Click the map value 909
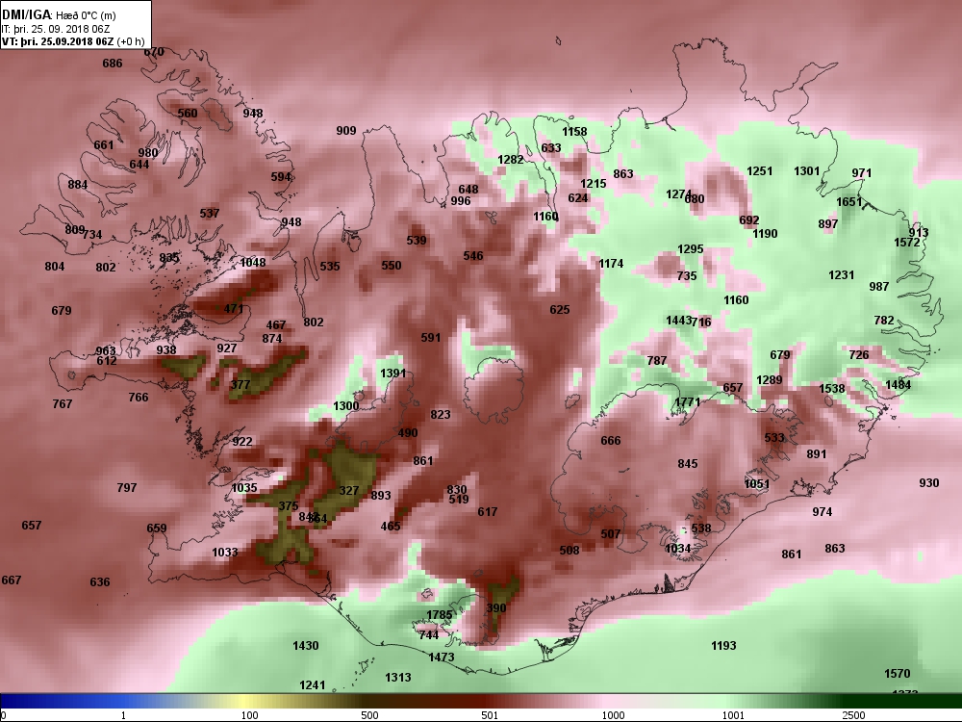The width and height of the screenshot is (962, 722). tap(346, 131)
